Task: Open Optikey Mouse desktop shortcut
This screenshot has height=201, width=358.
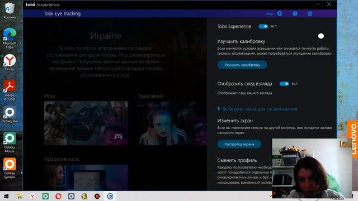Action: (x=10, y=142)
